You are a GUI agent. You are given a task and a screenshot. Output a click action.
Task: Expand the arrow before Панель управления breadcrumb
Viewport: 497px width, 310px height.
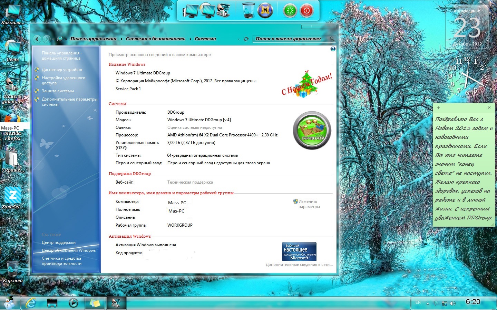coord(66,39)
